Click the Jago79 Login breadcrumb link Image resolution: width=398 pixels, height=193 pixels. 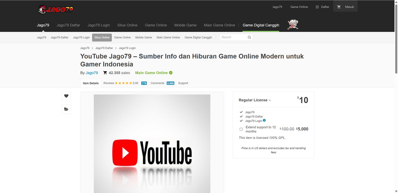pos(127,48)
